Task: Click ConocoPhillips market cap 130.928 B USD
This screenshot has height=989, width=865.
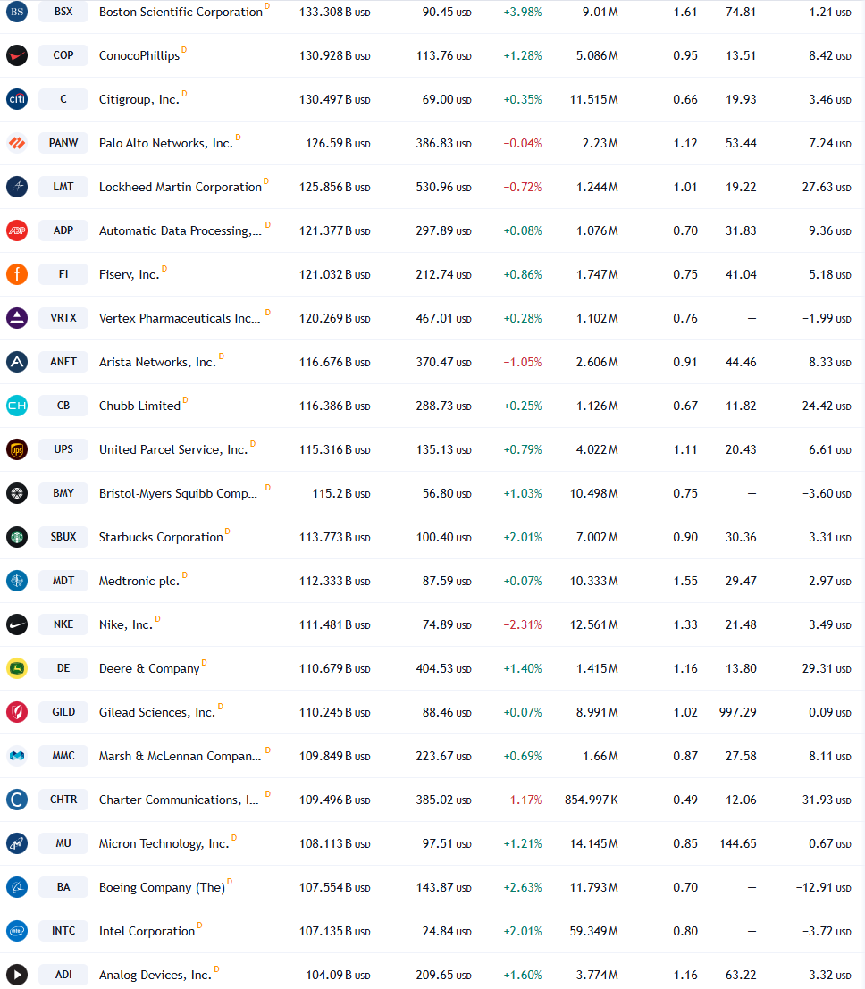Action: (x=334, y=56)
